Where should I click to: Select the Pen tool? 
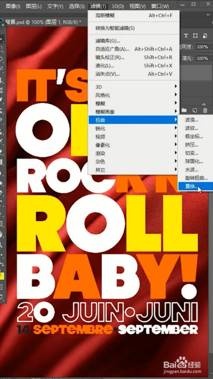[1, 193]
